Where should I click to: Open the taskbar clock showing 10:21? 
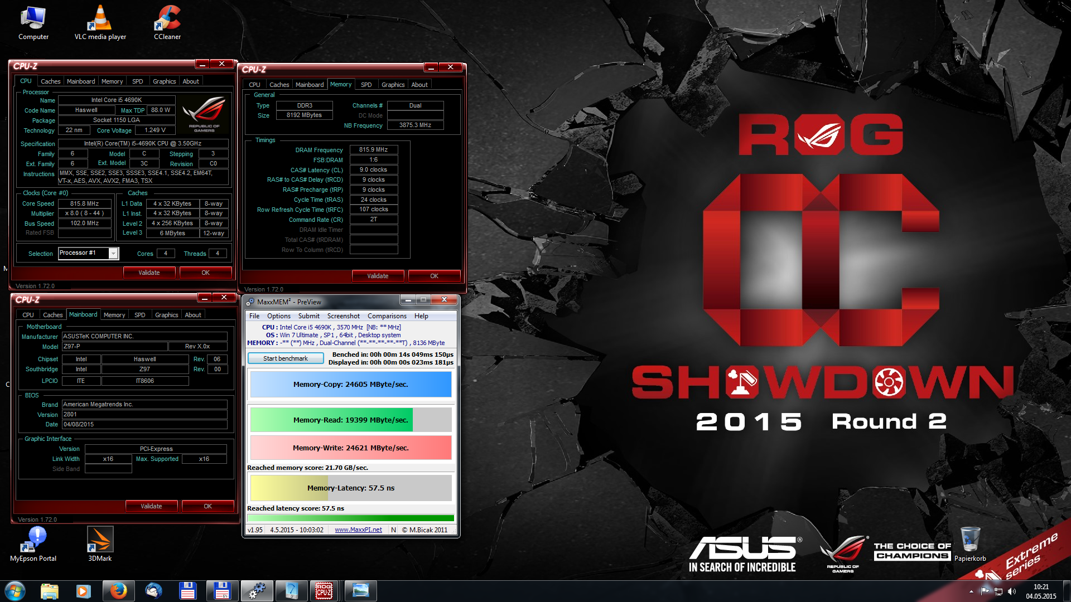(1041, 591)
